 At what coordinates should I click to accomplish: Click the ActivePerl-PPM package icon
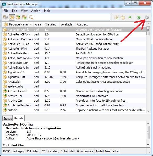[x=5, y=49]
